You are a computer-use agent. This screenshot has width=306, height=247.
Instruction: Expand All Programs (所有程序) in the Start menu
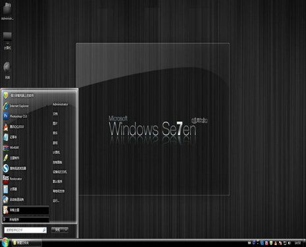(26, 219)
